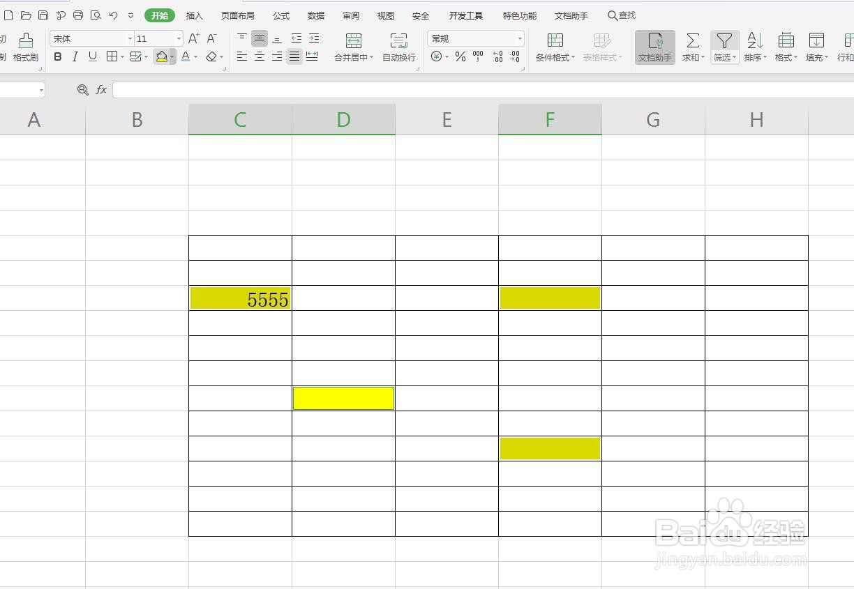Center text horizontally
This screenshot has height=589, width=854.
pos(260,56)
